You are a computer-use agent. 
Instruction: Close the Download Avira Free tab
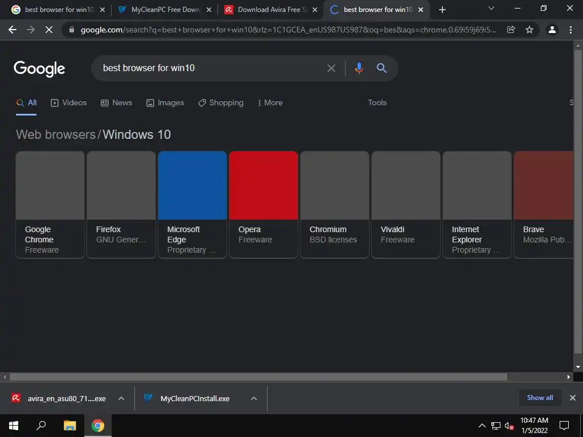(315, 10)
